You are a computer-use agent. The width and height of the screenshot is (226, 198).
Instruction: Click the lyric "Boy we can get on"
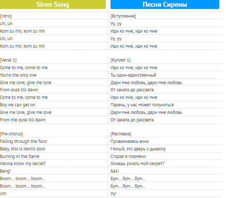(18, 105)
